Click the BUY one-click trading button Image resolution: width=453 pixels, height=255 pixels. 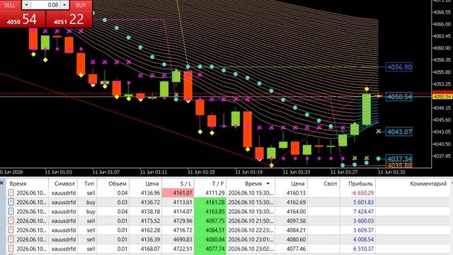click(81, 5)
